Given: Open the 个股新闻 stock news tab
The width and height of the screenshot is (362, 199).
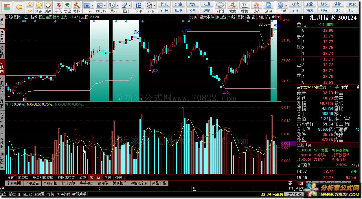Looking at the screenshot, I should pos(14,183).
